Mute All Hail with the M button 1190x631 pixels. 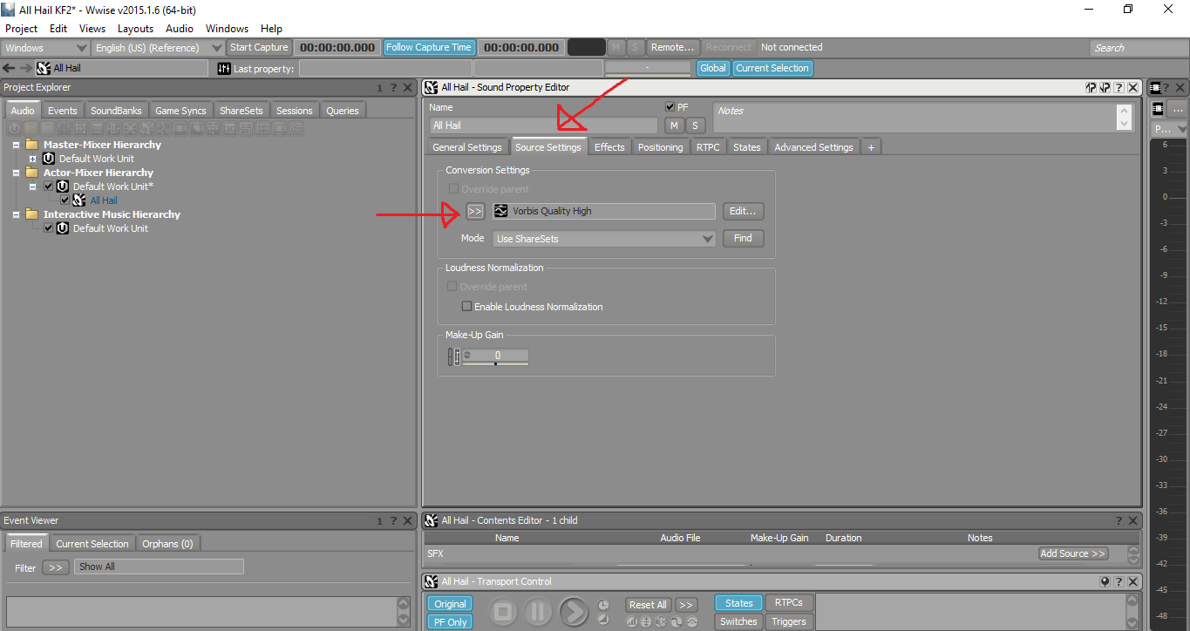tap(674, 126)
